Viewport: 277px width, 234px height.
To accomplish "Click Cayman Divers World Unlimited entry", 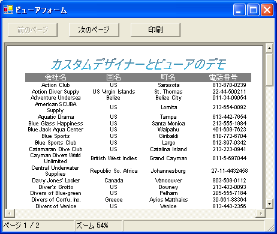I will [x=55, y=158].
